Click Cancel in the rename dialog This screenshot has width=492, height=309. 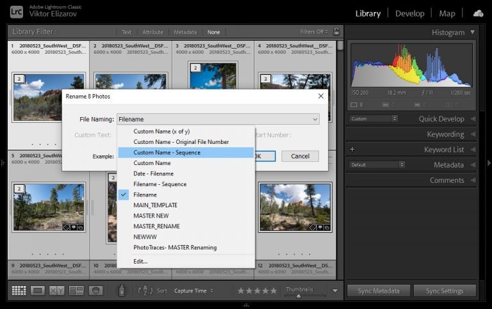click(300, 156)
